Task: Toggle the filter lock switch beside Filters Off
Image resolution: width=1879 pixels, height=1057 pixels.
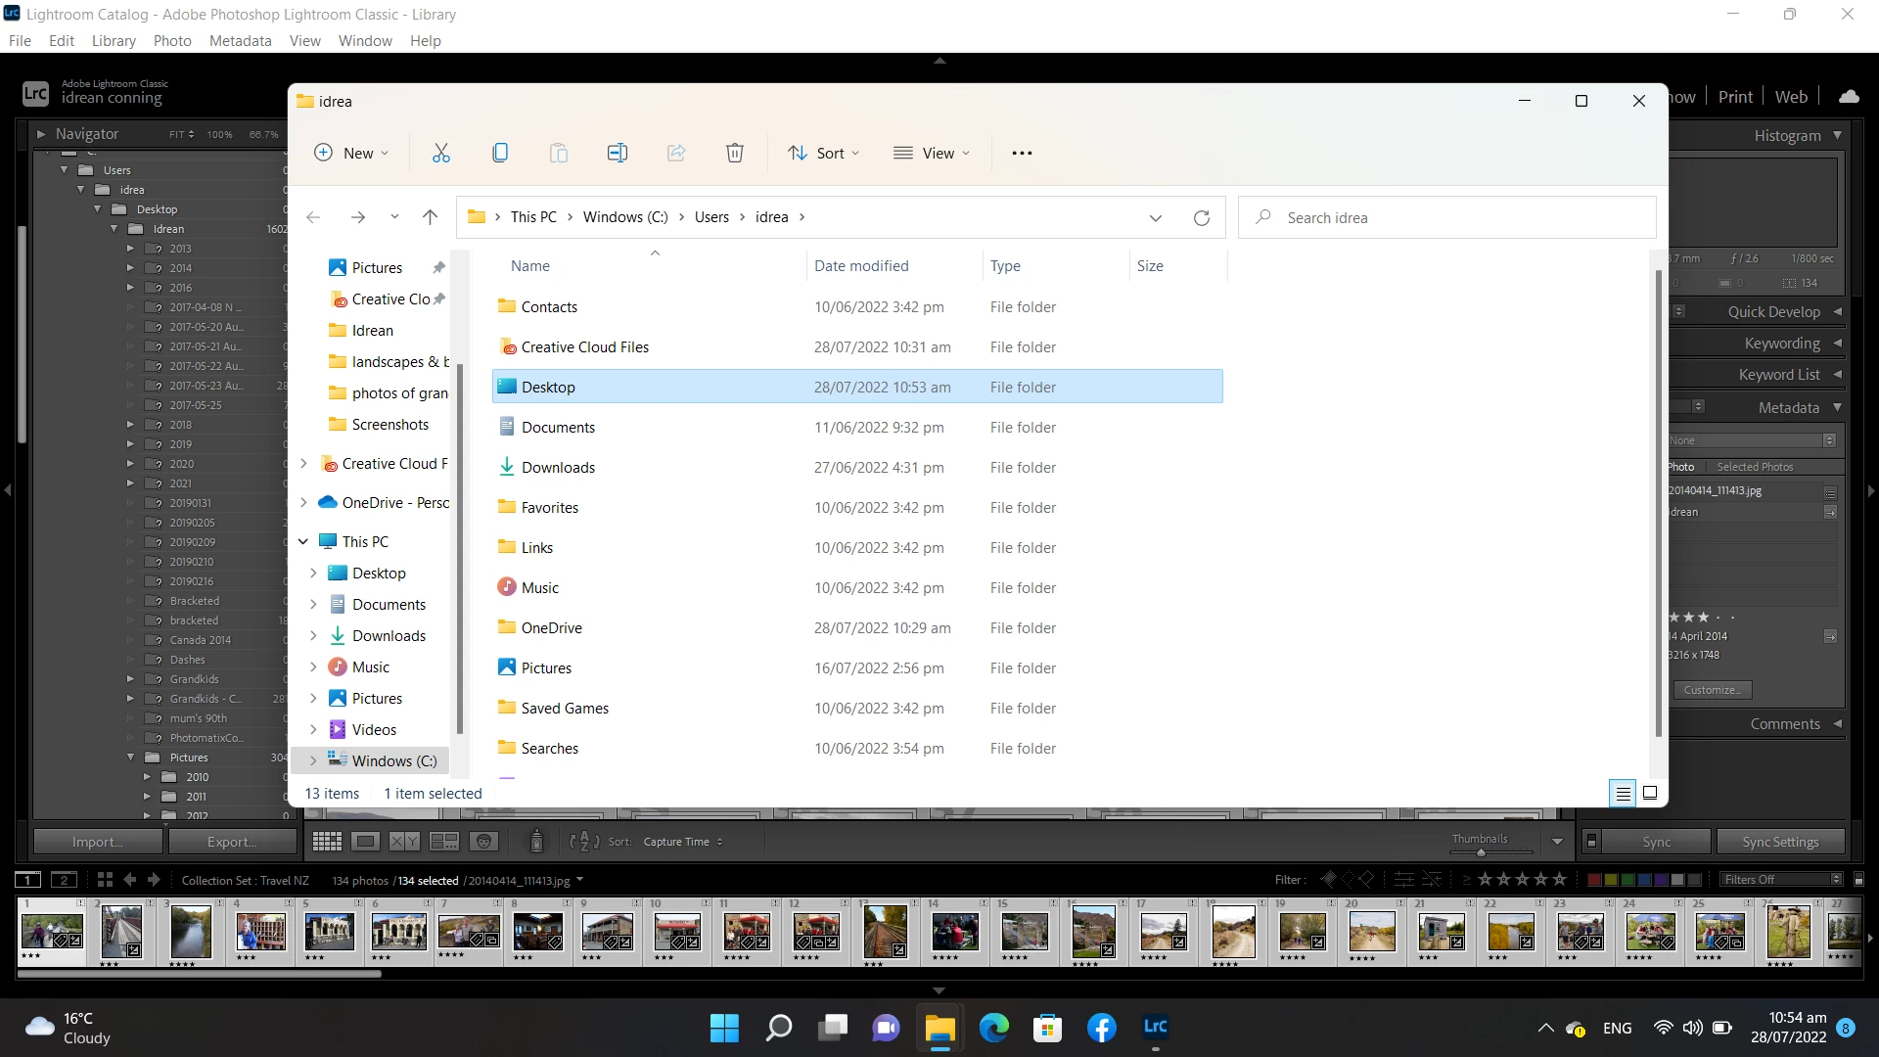Action: [x=1858, y=880]
